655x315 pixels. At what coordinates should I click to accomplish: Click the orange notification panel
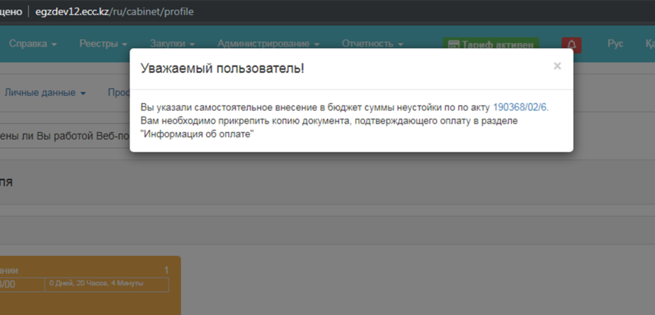[90, 301]
